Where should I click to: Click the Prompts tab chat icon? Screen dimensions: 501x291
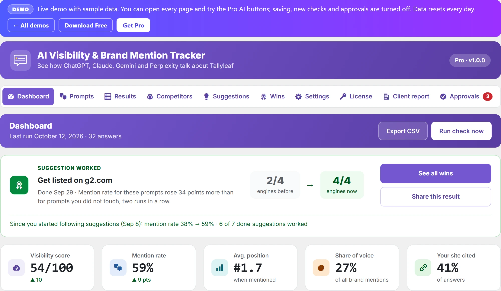[63, 97]
